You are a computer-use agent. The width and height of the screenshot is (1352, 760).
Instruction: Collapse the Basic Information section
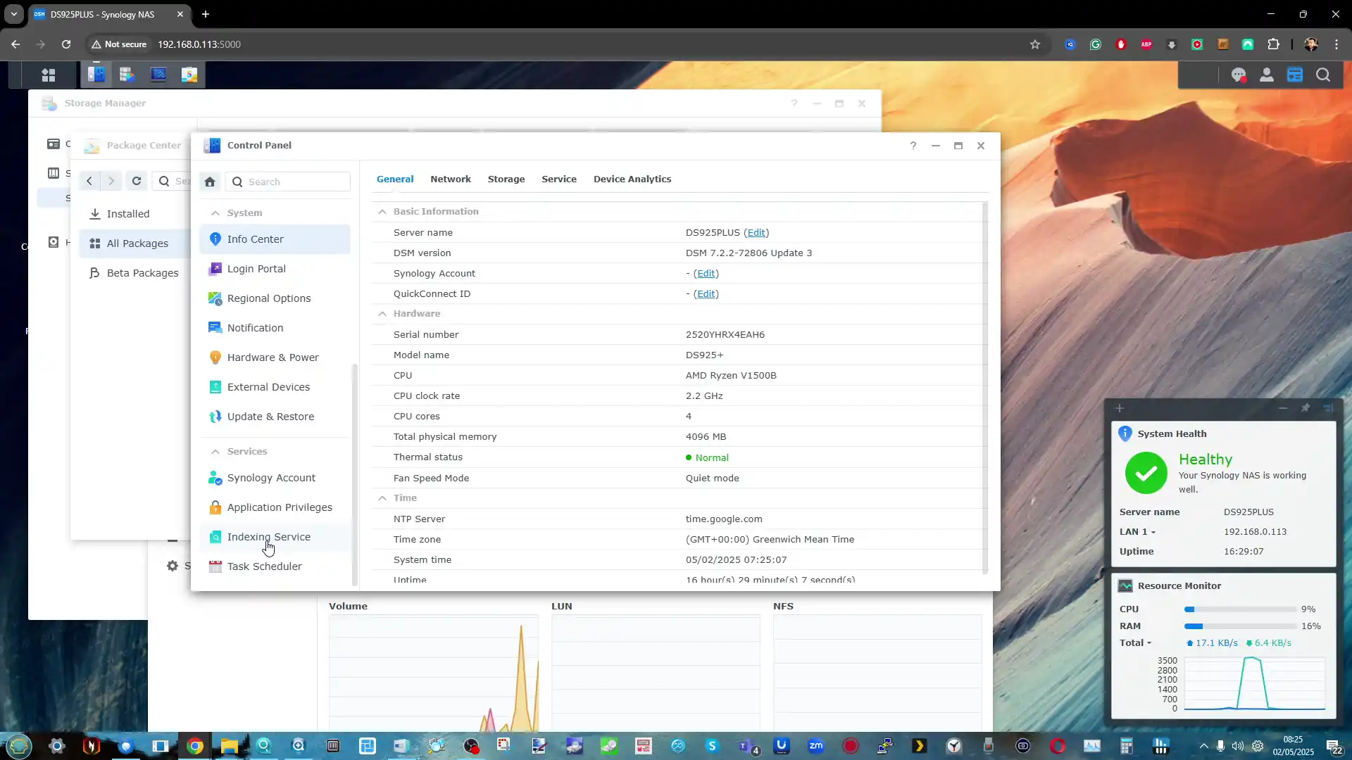click(382, 211)
